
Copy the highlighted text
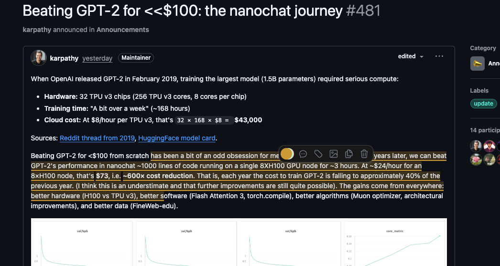click(349, 154)
